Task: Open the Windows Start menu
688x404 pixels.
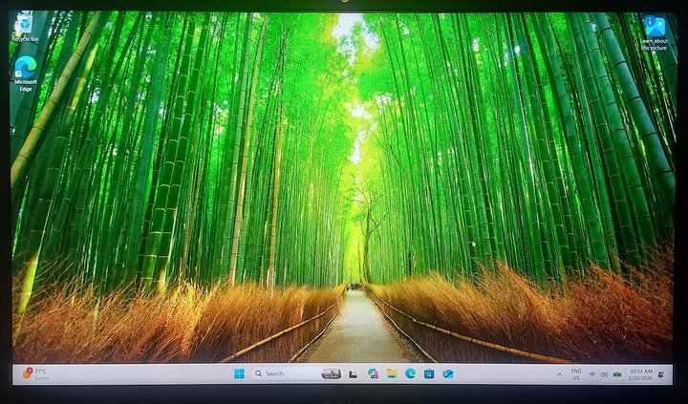Action: coord(239,373)
